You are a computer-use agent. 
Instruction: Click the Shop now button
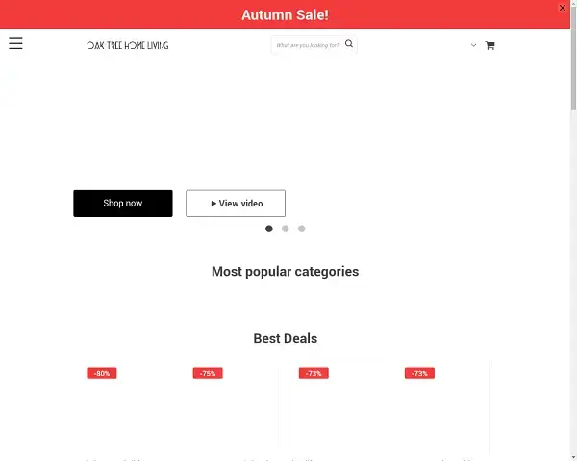[123, 204]
